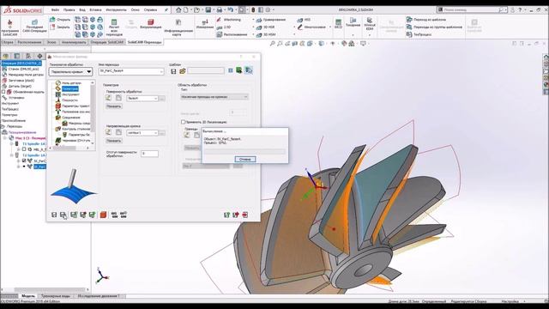Image resolution: width=549 pixels, height=309 pixels.
Task: Click the green icon beside template field
Action: pyautogui.click(x=238, y=70)
